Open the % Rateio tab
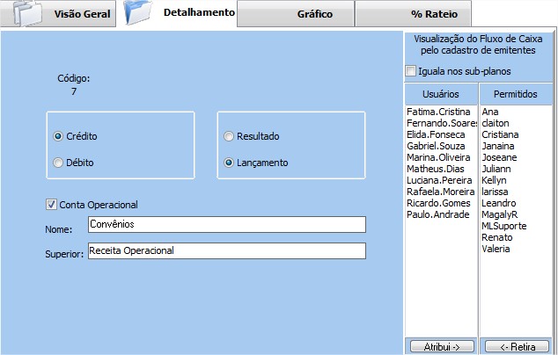Screen dimensions: 558x355 (413, 15)
